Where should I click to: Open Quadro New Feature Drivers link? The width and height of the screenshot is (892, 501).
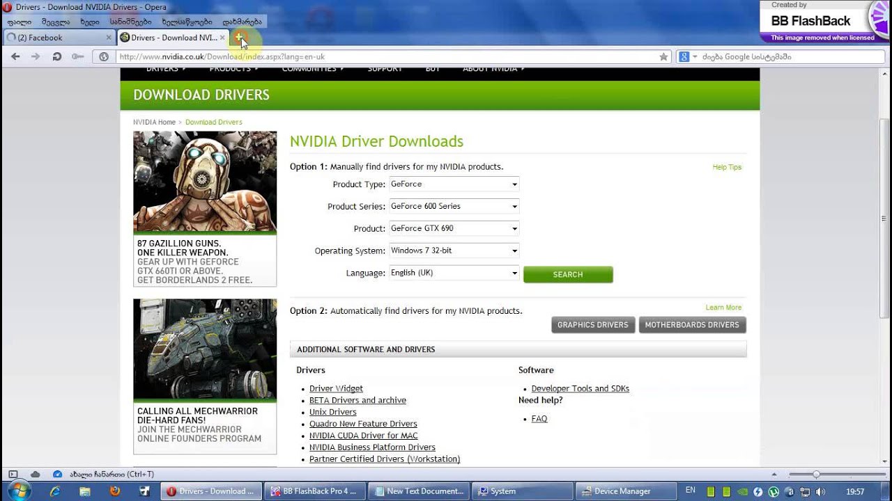click(x=363, y=424)
